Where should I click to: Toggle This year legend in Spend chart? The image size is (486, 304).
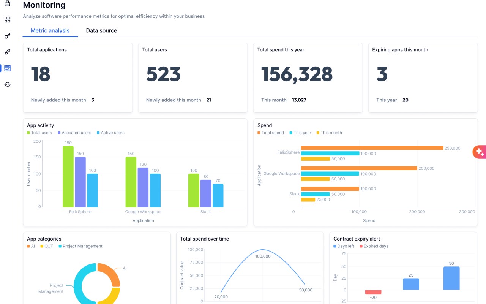300,133
